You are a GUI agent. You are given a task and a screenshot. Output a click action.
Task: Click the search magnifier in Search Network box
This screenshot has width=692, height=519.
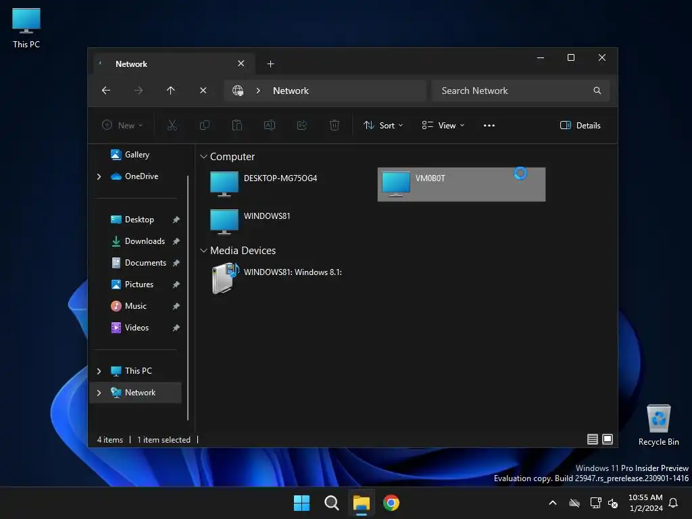597,91
